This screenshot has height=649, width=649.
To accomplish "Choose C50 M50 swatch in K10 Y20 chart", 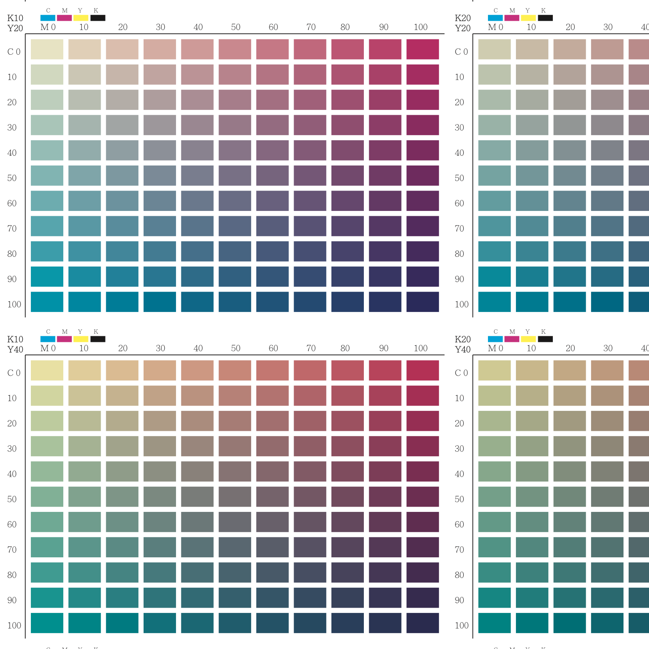I will coord(235,175).
